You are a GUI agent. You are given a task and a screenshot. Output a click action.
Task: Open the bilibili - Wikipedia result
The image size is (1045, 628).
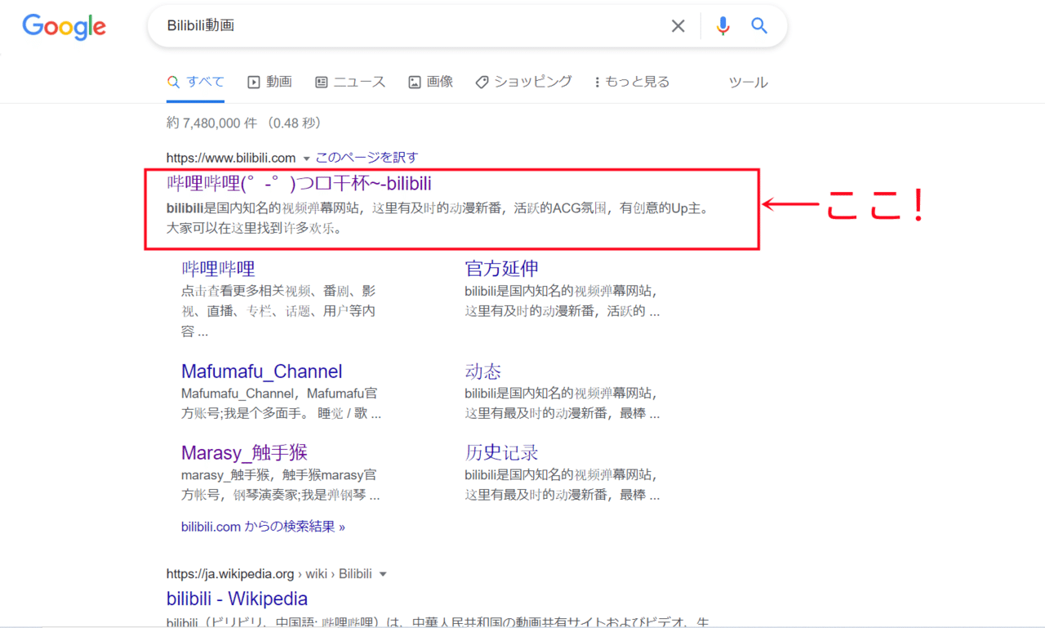coord(237,598)
